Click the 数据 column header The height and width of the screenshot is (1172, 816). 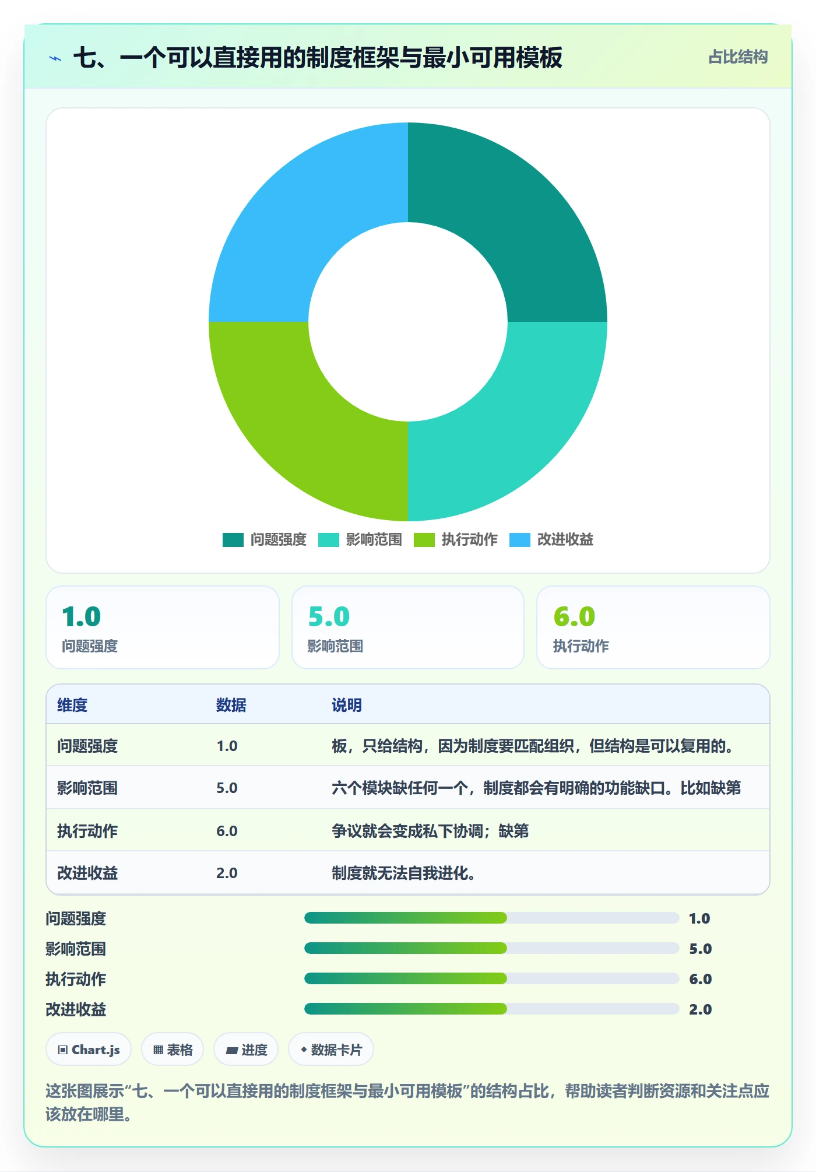click(x=231, y=705)
